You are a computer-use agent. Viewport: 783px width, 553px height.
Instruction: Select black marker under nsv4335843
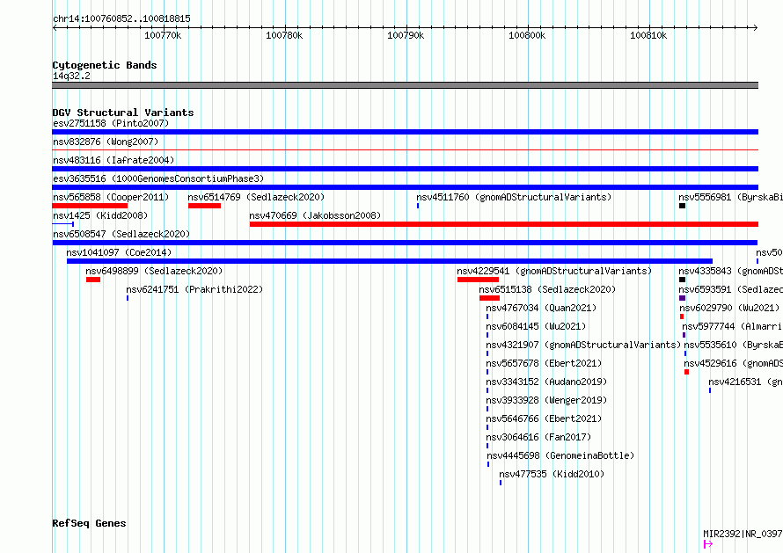[x=682, y=280]
